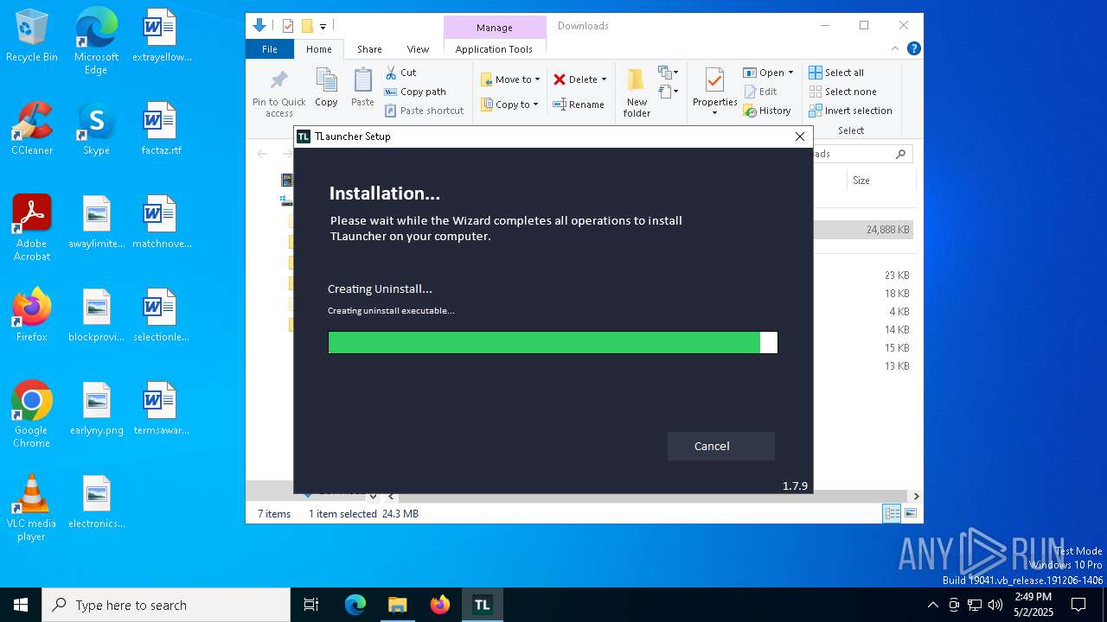1107x622 pixels.
Task: Click the volume tray icon
Action: pyautogui.click(x=995, y=605)
